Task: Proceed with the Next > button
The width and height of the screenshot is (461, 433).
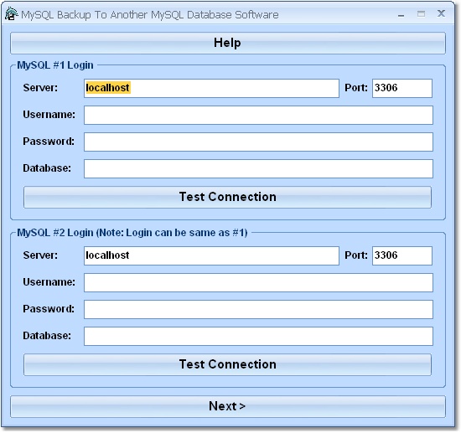Action: (x=228, y=406)
